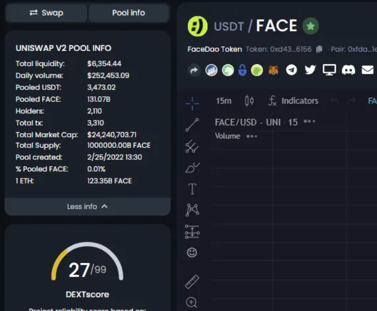Click the % Pooled FACE value 0.01%

[96, 169]
